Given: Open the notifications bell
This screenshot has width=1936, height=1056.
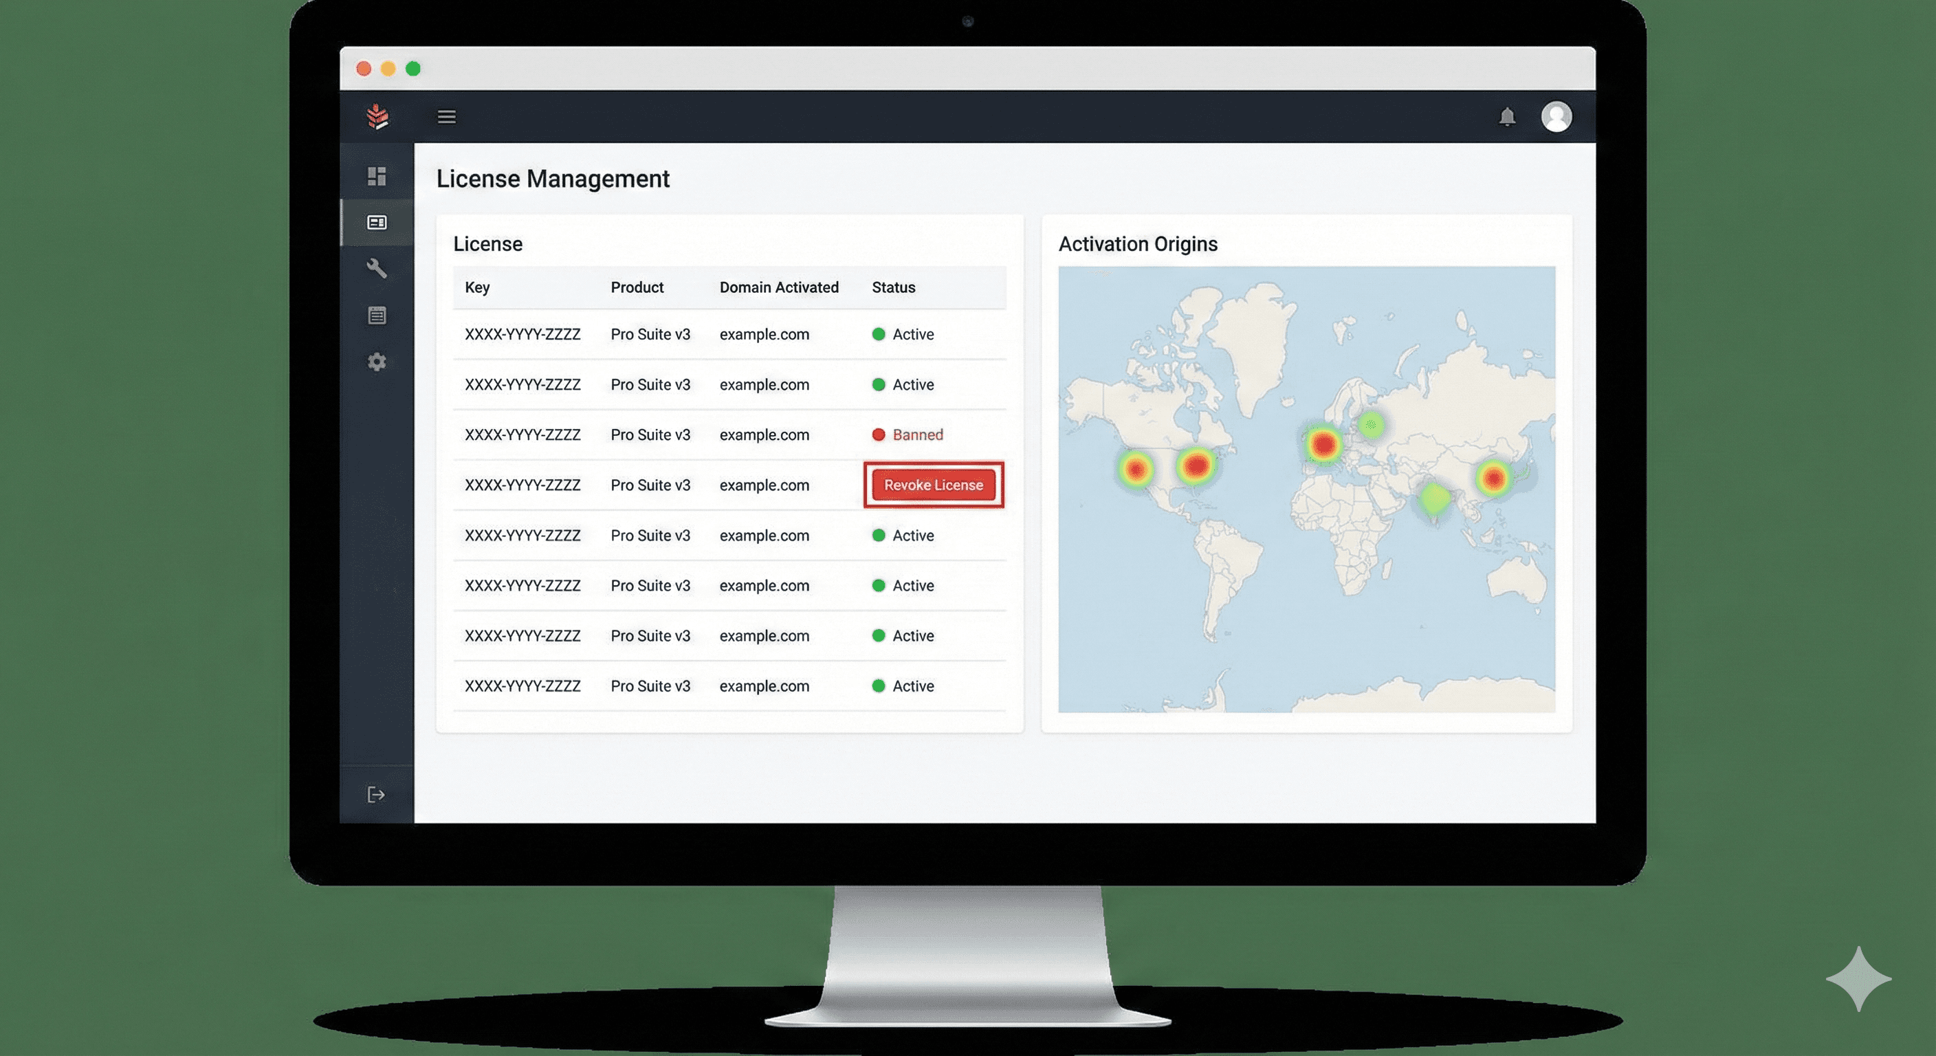Looking at the screenshot, I should pos(1508,118).
